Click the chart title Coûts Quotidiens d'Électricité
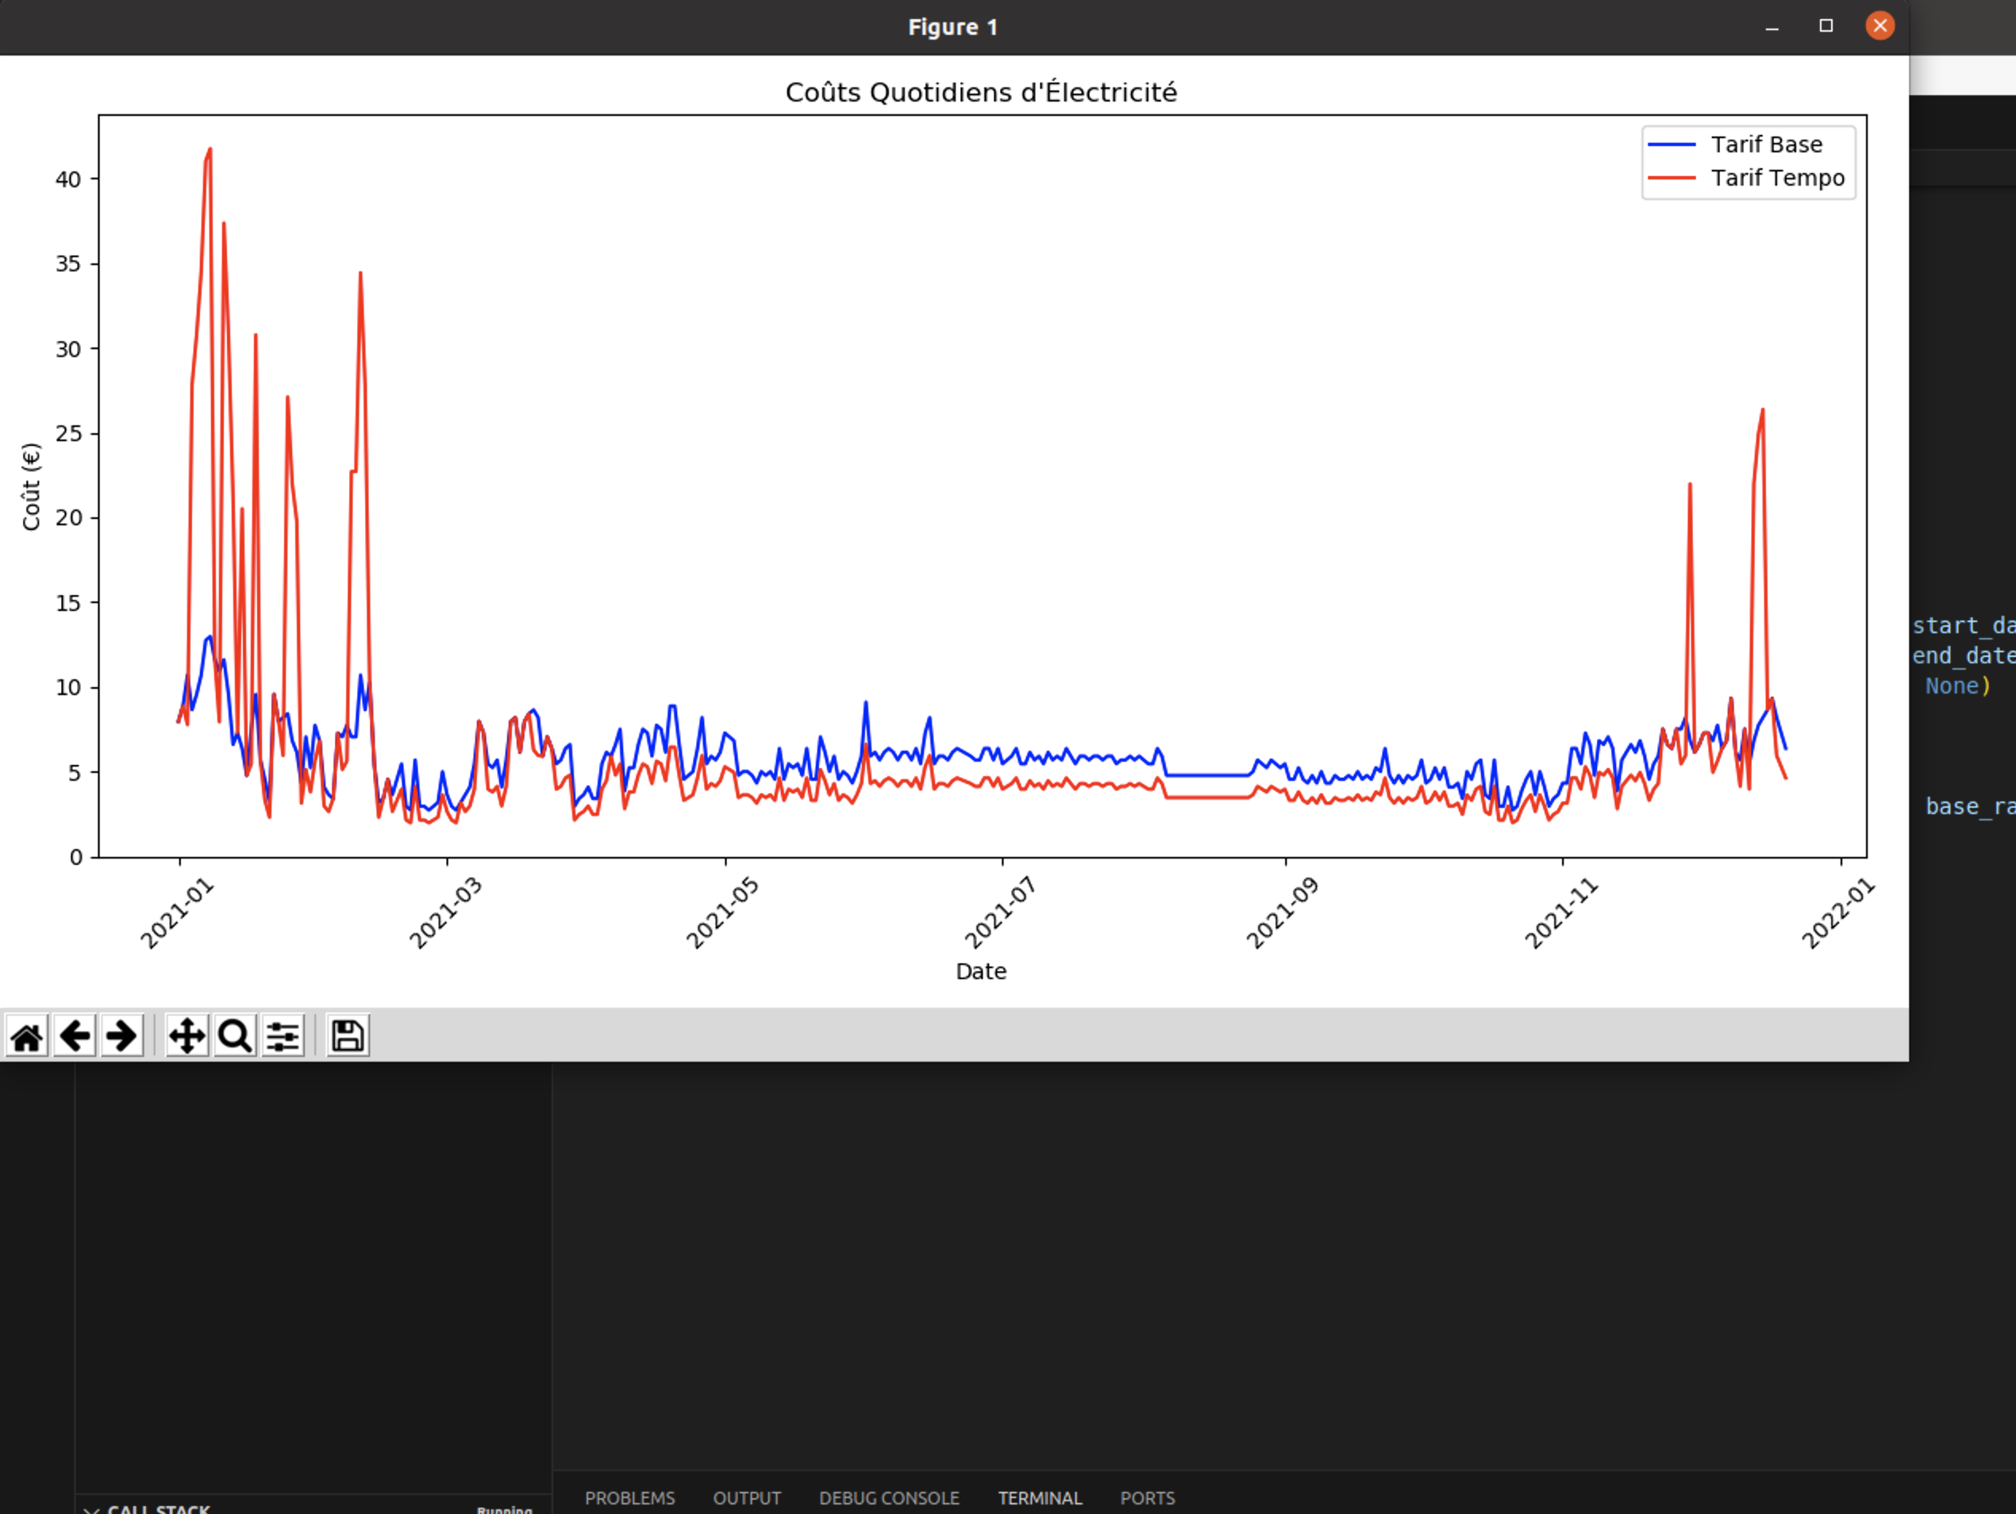The image size is (2016, 1514). pyautogui.click(x=981, y=92)
